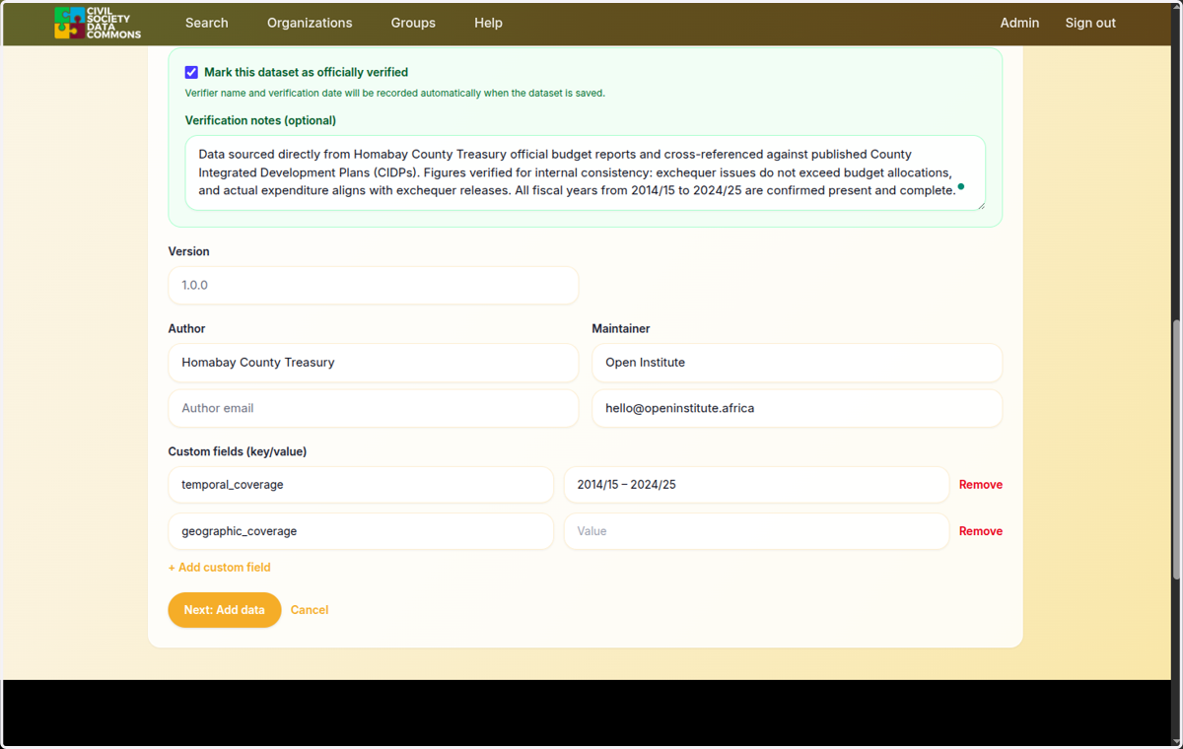Screen dimensions: 1183x749
Task: Click the 'Verifier name and verification date' helper text
Action: [395, 94]
